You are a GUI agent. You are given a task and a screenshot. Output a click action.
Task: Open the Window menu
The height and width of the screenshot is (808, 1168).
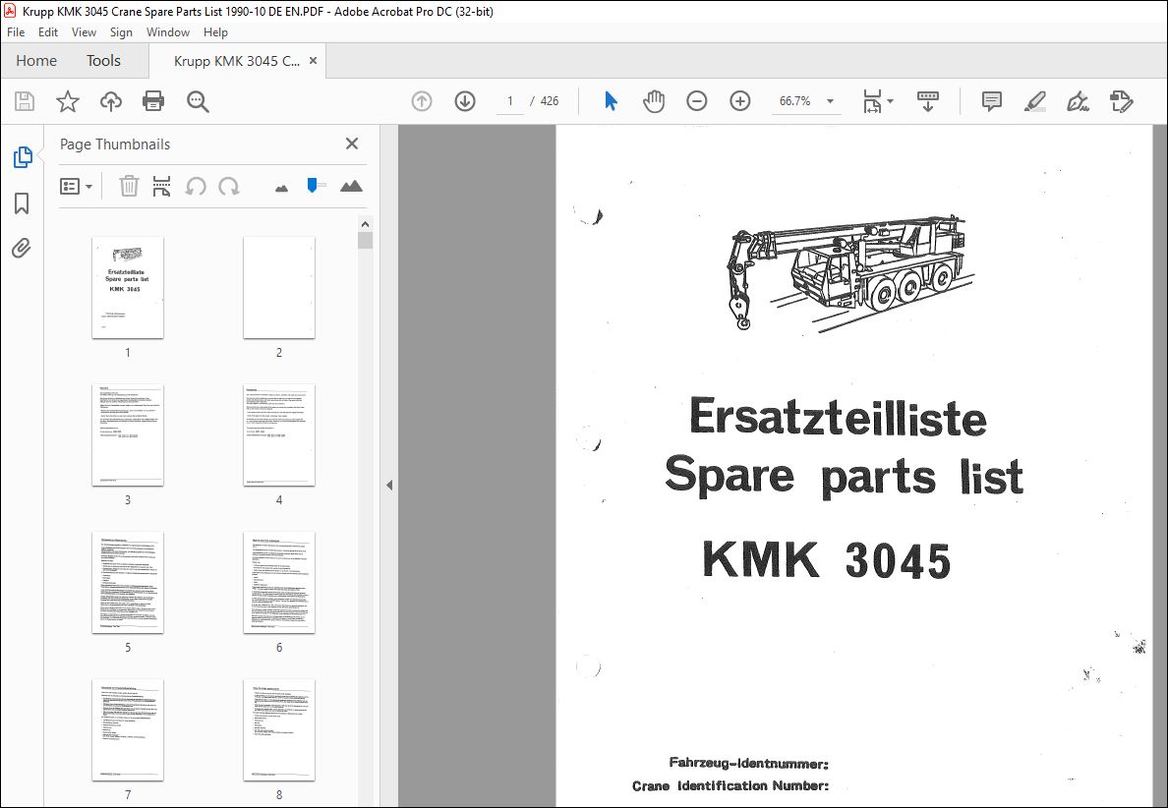pyautogui.click(x=167, y=32)
